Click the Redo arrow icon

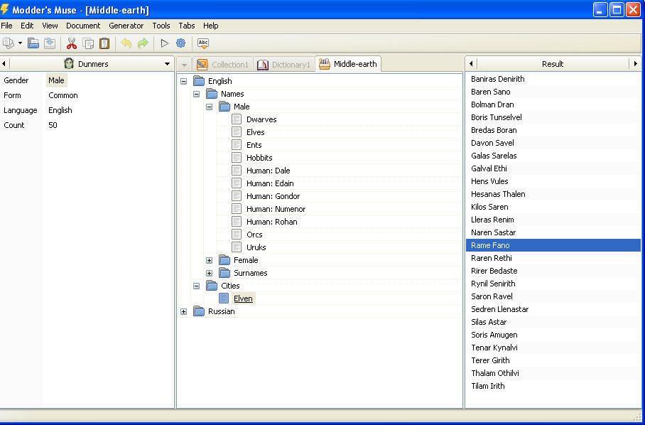point(143,43)
